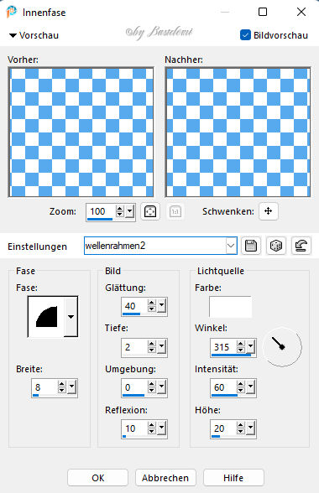
Task: Confirm with the OK button
Action: coord(98,478)
